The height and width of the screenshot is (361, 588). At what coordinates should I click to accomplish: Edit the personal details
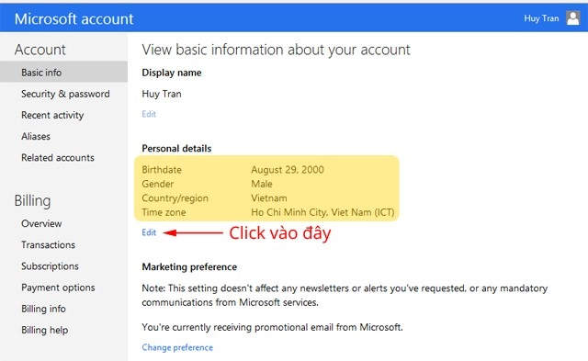point(149,232)
